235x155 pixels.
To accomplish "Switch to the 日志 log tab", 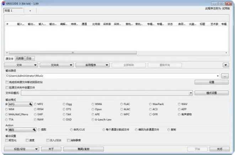I will 29,58.
